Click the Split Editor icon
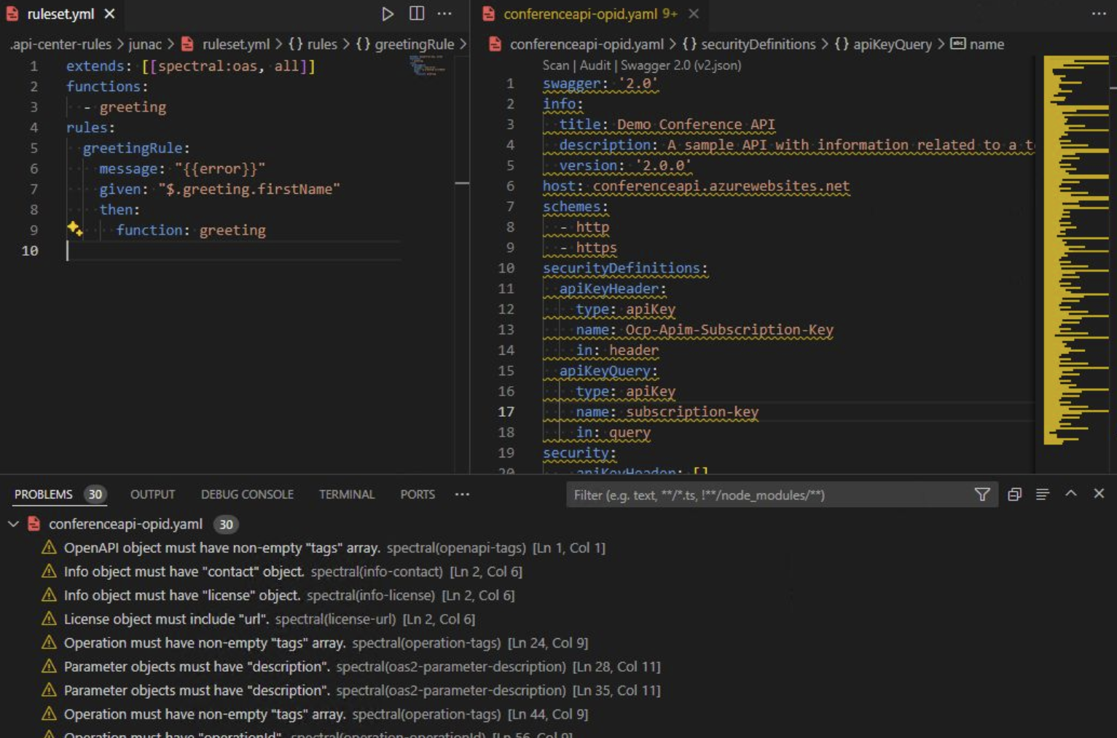Image resolution: width=1117 pixels, height=738 pixels. coord(417,14)
